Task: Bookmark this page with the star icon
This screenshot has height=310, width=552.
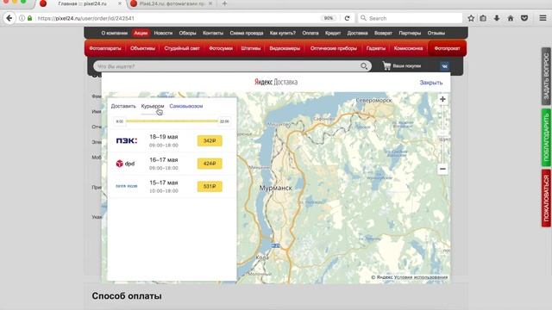Action: coord(471,18)
